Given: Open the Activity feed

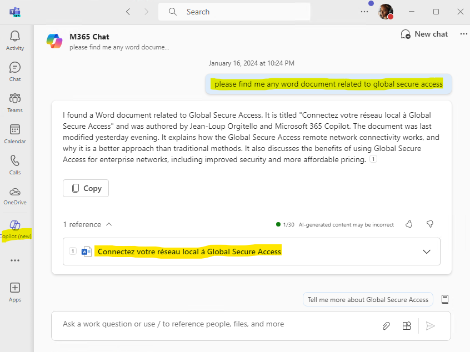Looking at the screenshot, I should [x=15, y=41].
